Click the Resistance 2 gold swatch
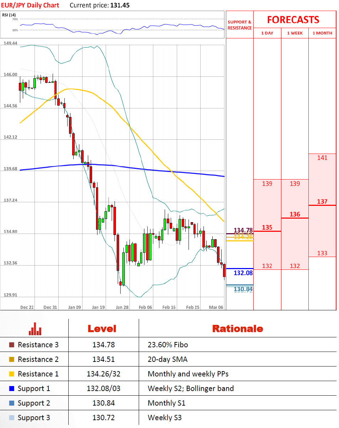 (x=12, y=359)
